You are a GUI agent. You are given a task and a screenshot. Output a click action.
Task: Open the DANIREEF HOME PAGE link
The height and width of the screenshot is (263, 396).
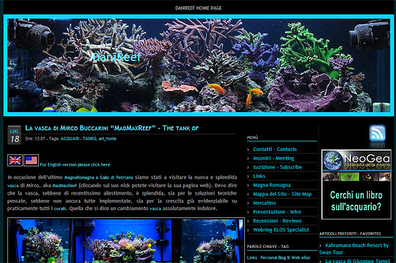[199, 8]
